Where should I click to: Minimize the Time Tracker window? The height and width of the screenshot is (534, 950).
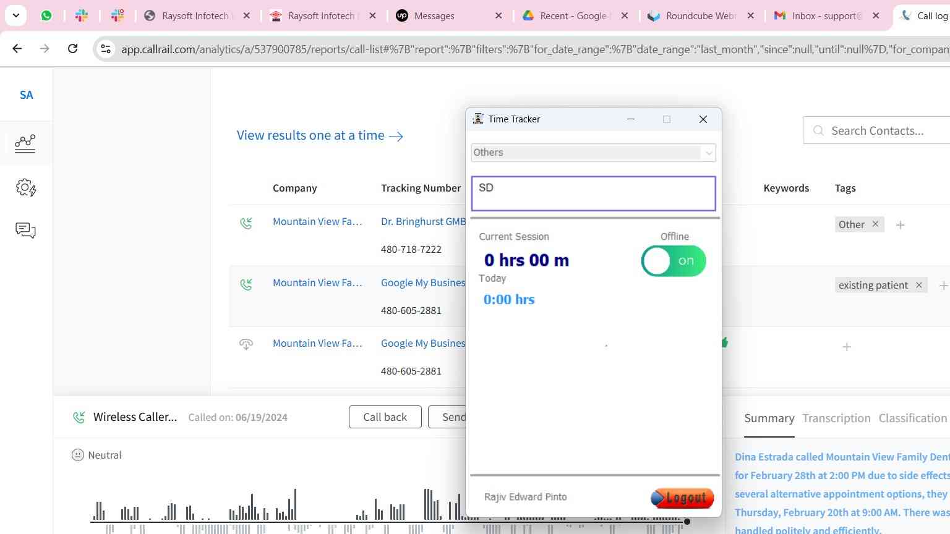click(x=631, y=119)
